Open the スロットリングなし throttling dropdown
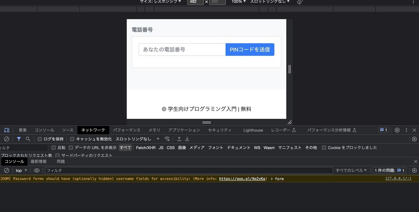The width and height of the screenshot is (419, 212). pos(134,139)
